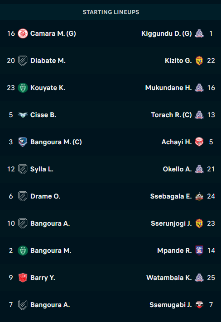Click the club logo next to Ssebagala E.

pos(199,196)
